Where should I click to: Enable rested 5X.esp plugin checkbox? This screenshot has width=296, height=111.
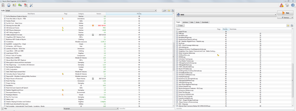coord(177,32)
